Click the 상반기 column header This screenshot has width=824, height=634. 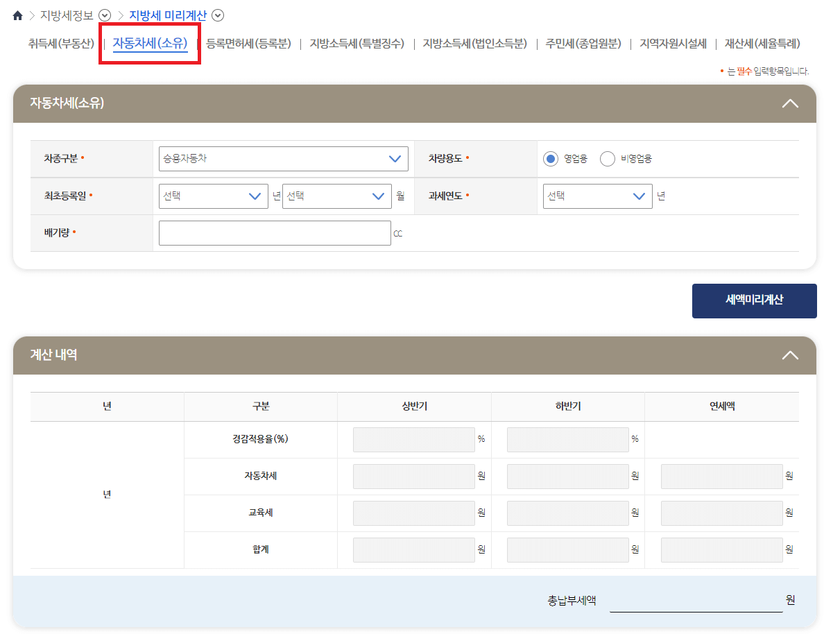(x=414, y=406)
